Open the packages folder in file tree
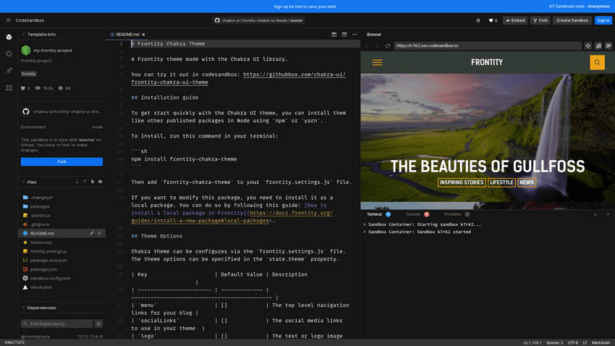The image size is (615, 346). [x=40, y=206]
